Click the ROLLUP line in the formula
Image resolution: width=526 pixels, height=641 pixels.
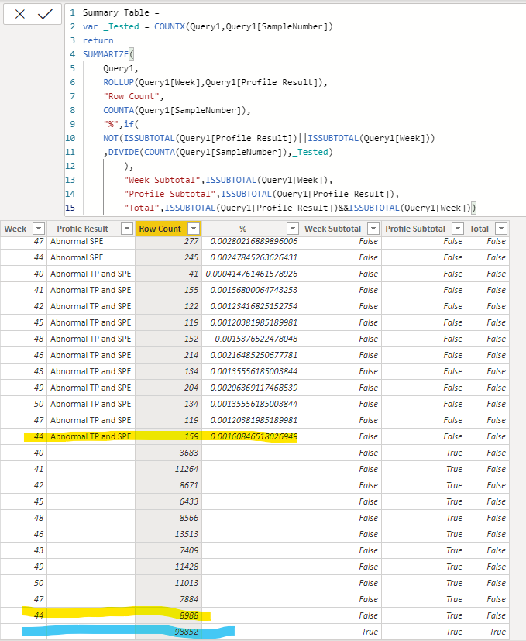pos(215,82)
